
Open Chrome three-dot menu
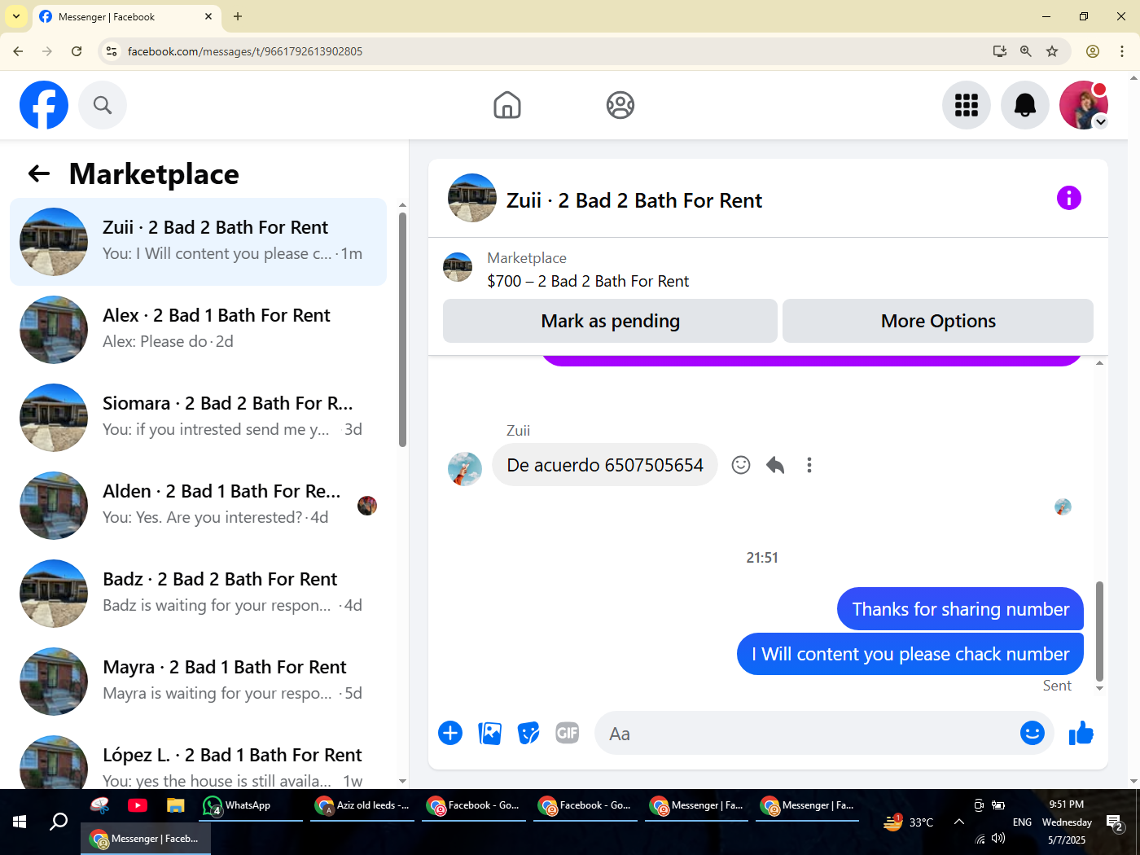pyautogui.click(x=1122, y=51)
